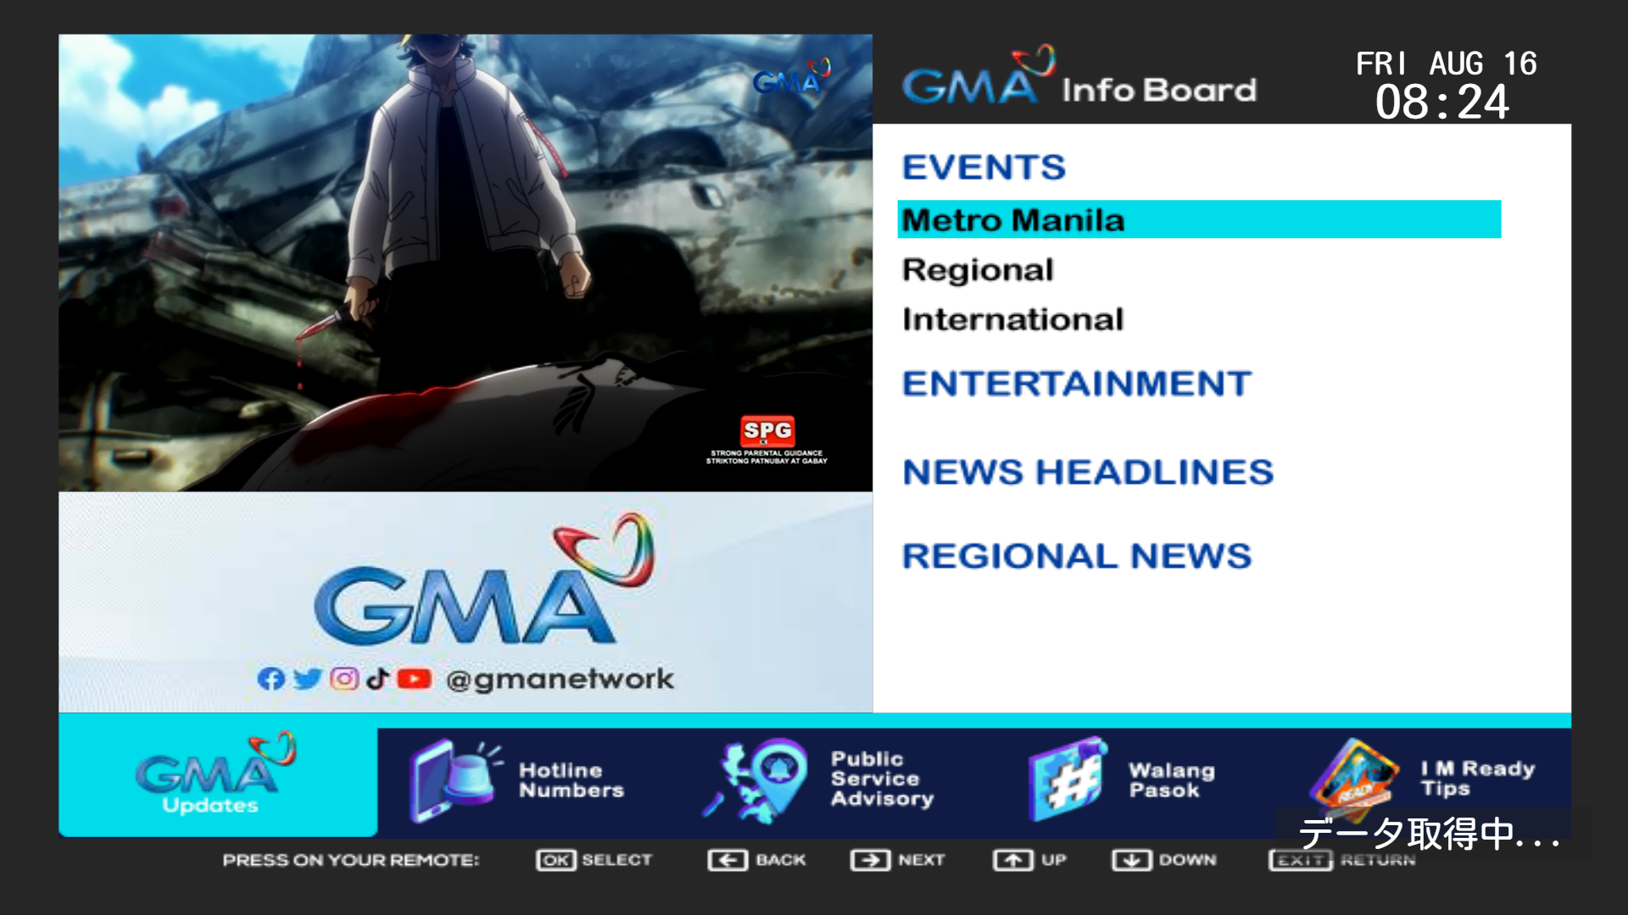Screen dimensions: 1628x915
Task: Collapse the EVENTS section heading
Action: click(x=984, y=167)
